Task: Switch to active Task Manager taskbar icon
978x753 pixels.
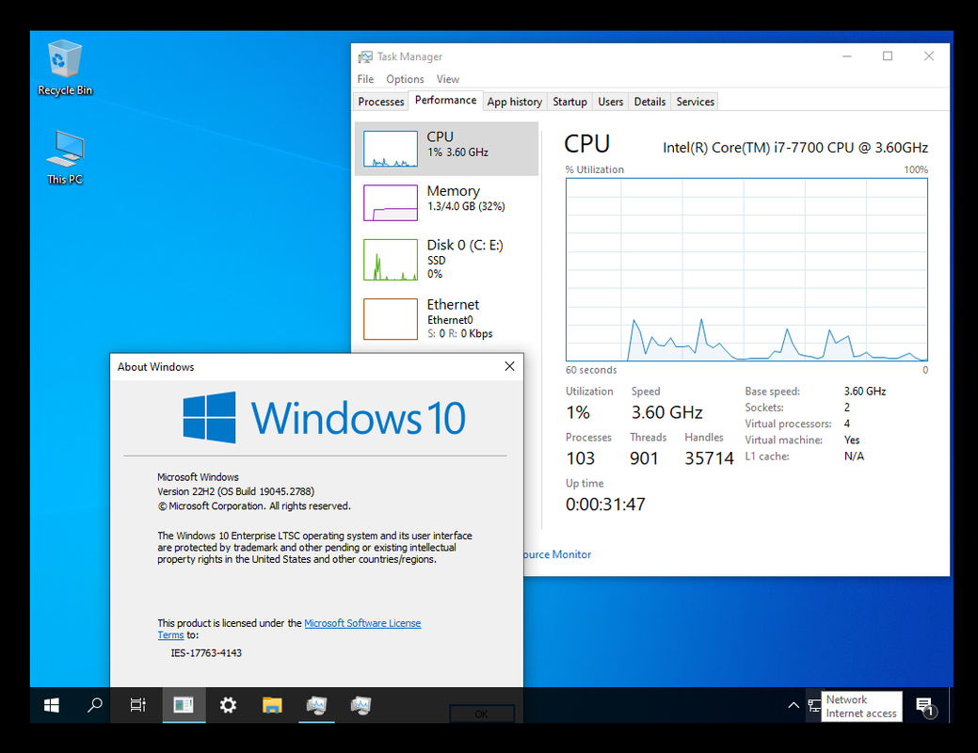Action: pos(317,706)
